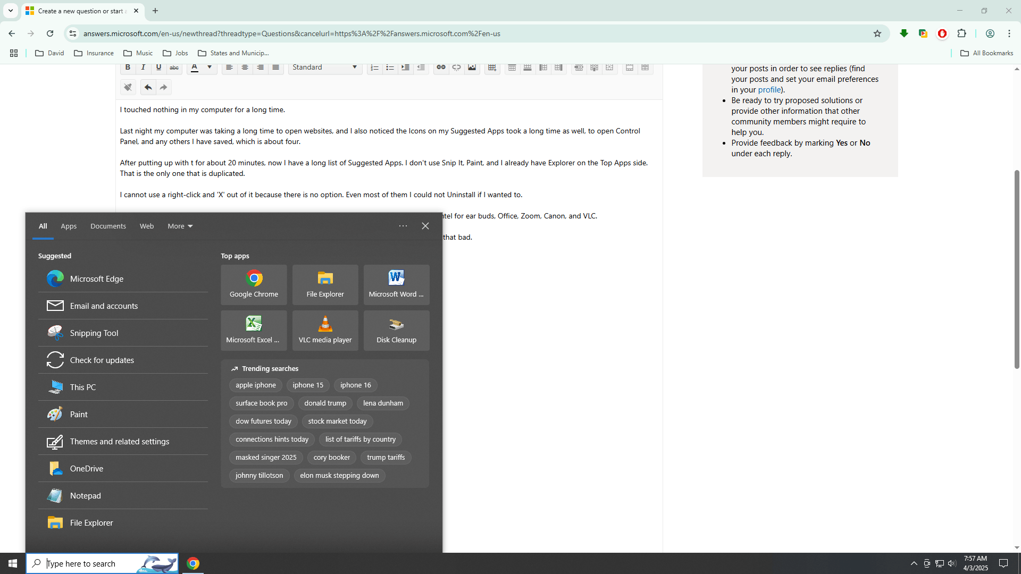
Task: Click the profile link in sidebar
Action: [769, 90]
